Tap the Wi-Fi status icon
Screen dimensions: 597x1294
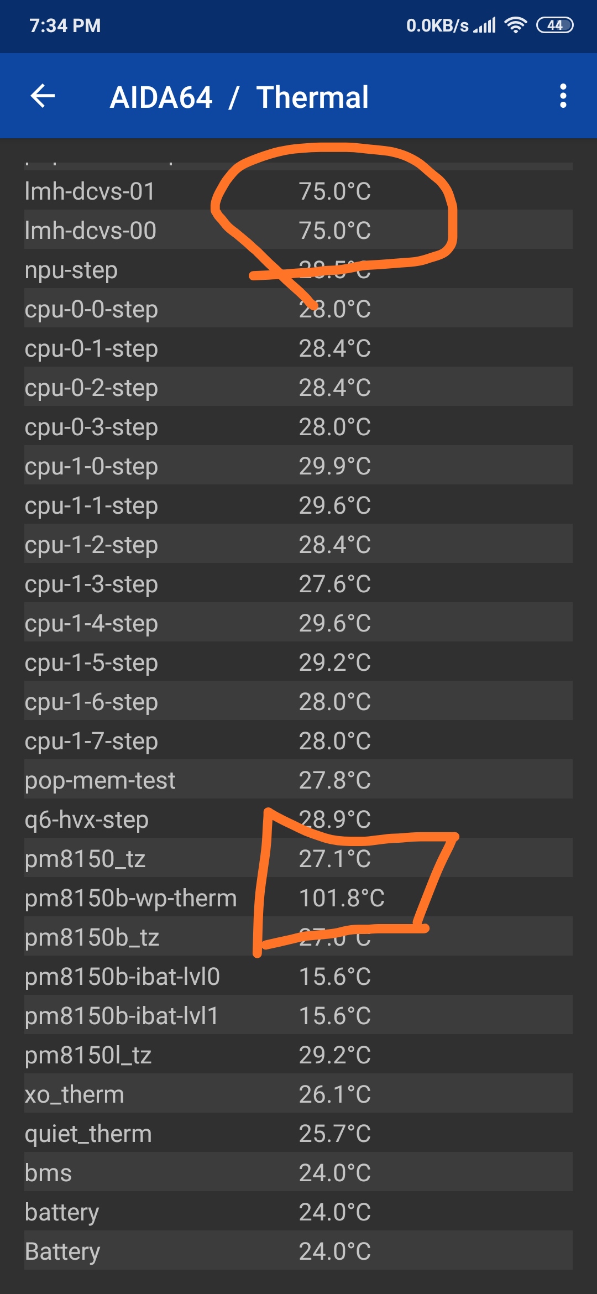pos(515,25)
